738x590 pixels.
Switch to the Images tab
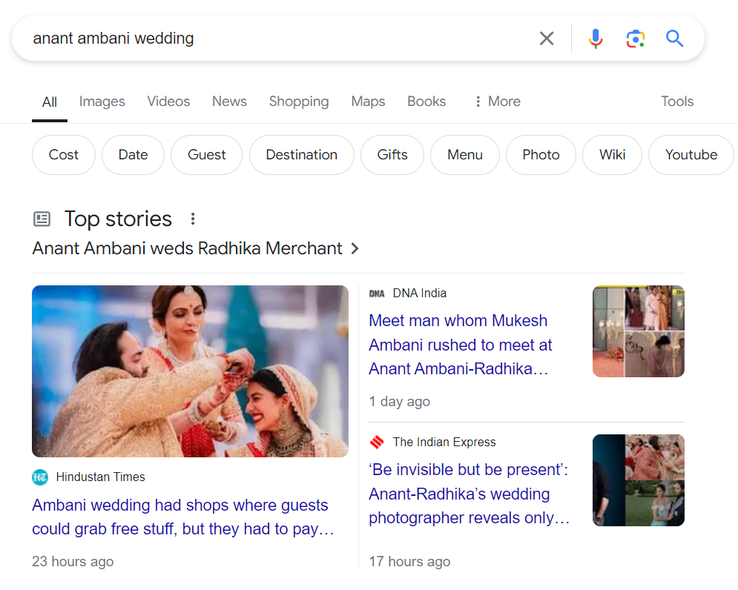tap(102, 102)
